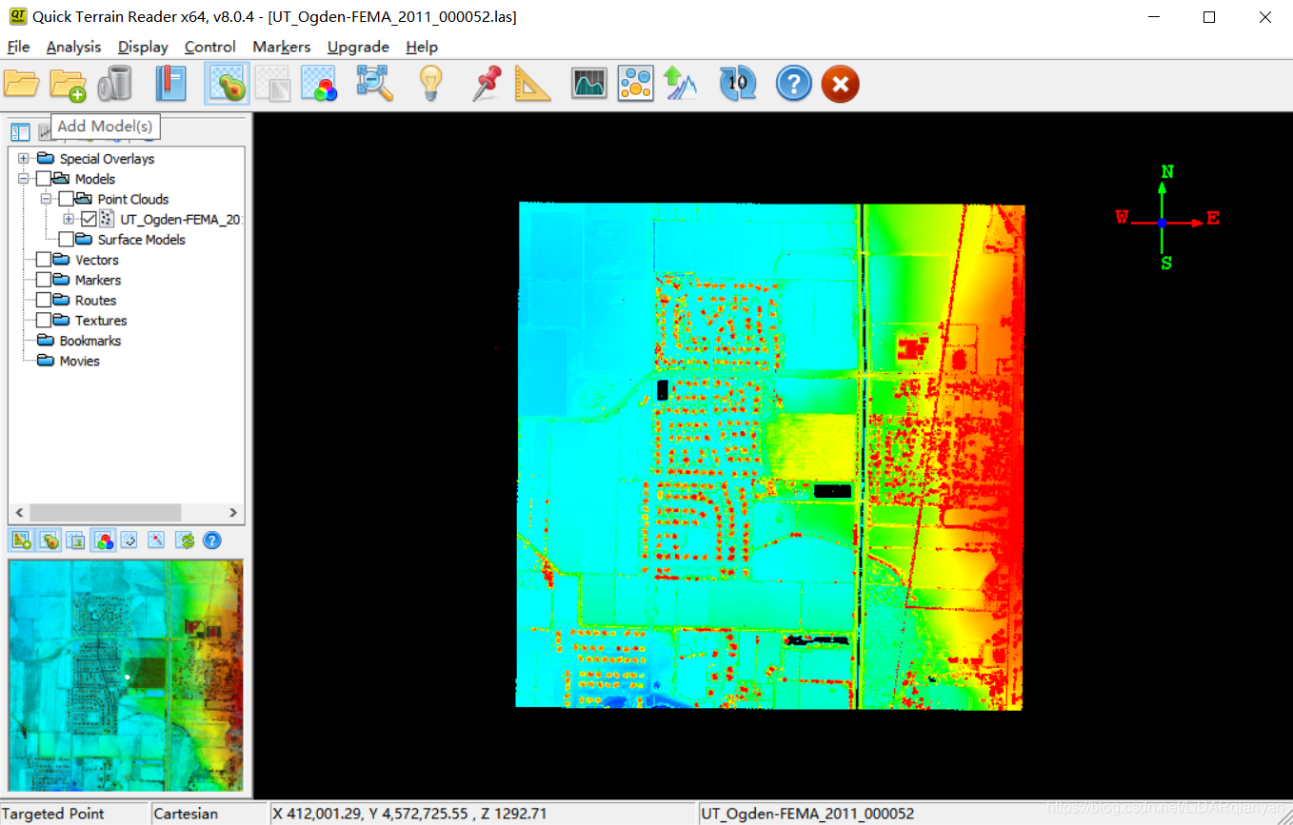
Task: Check the Surface Models checkbox
Action: [x=66, y=240]
